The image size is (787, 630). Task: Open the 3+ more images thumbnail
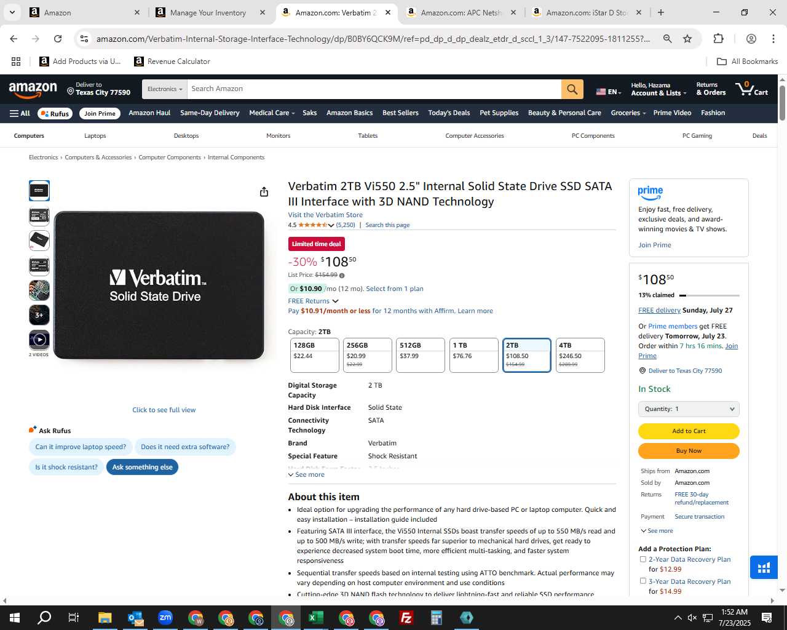[x=39, y=315]
